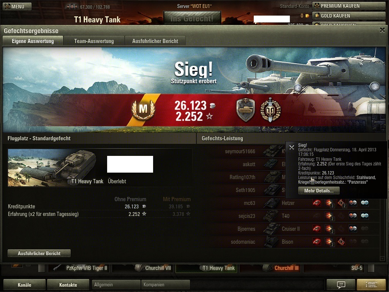Image resolution: width=389 pixels, height=292 pixels.
Task: Open the MENÜ button
Action: 17,6
